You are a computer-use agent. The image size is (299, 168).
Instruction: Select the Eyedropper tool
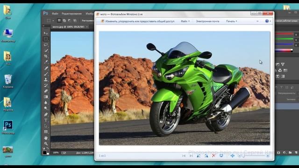[x=46, y=62]
